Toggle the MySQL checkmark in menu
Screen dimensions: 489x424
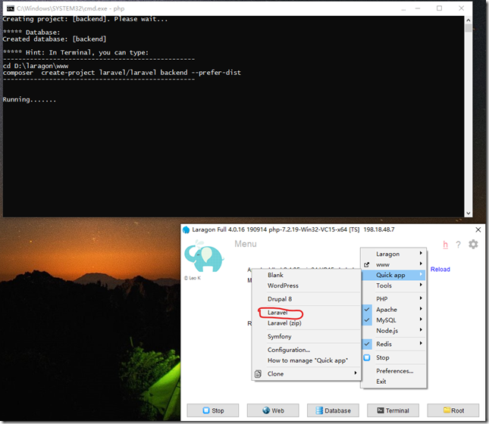[367, 320]
